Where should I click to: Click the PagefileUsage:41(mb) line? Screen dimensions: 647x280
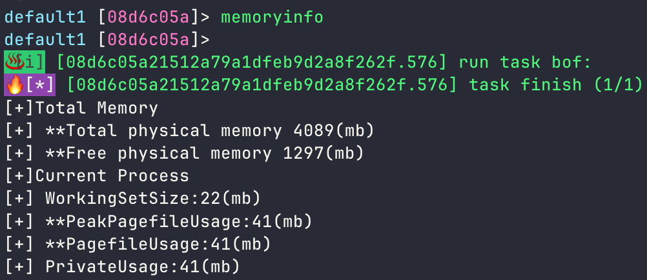click(x=138, y=244)
